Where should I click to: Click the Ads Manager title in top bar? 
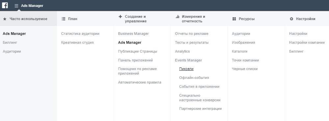(32, 6)
